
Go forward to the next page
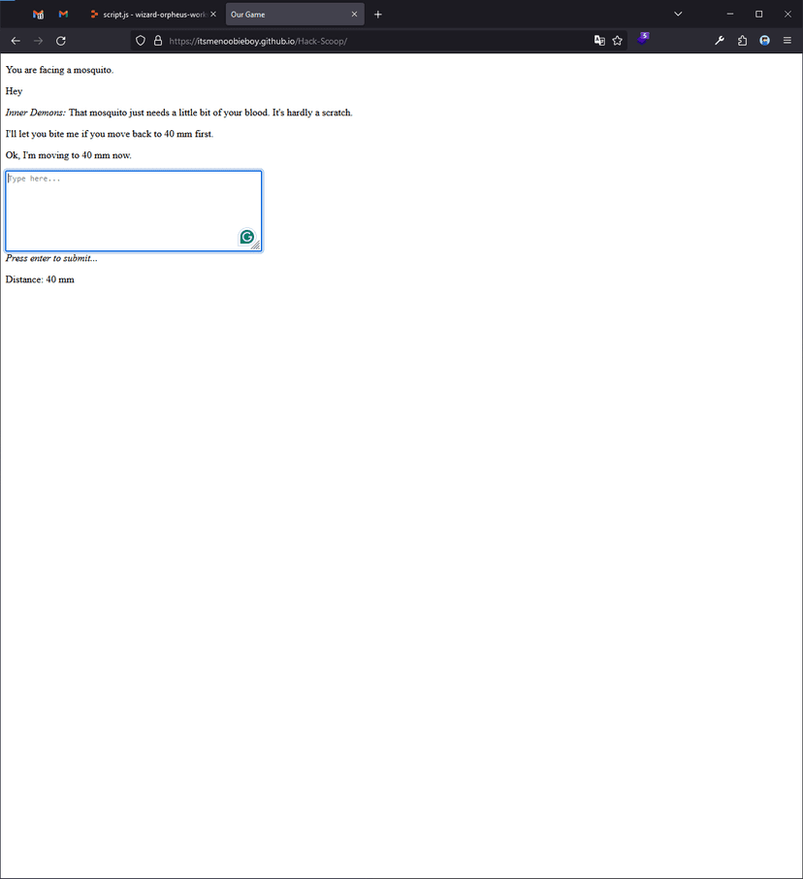(38, 41)
